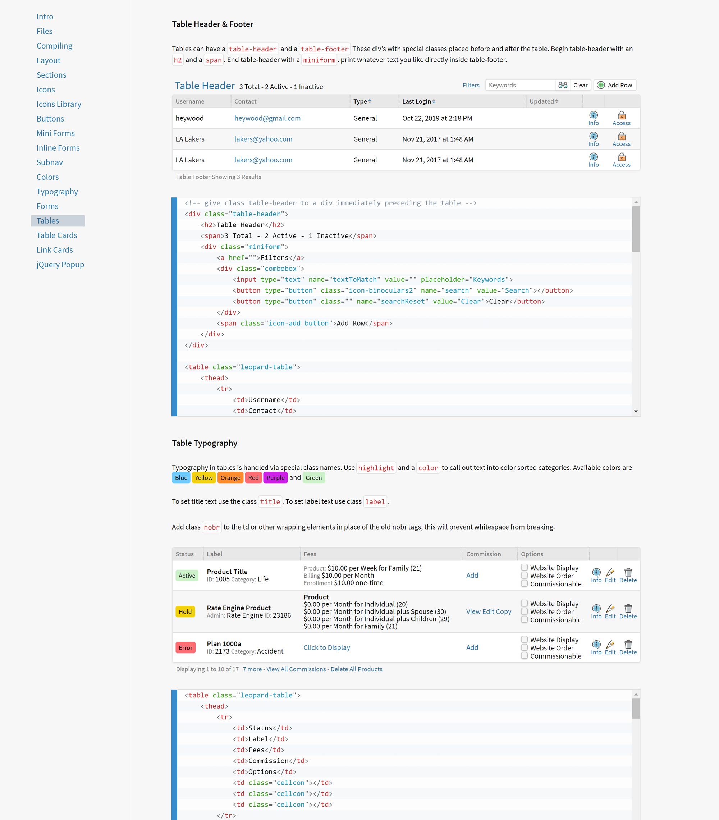Click Edit pencil for Rate Engine Product
Viewport: 719px width, 820px height.
pos(610,608)
